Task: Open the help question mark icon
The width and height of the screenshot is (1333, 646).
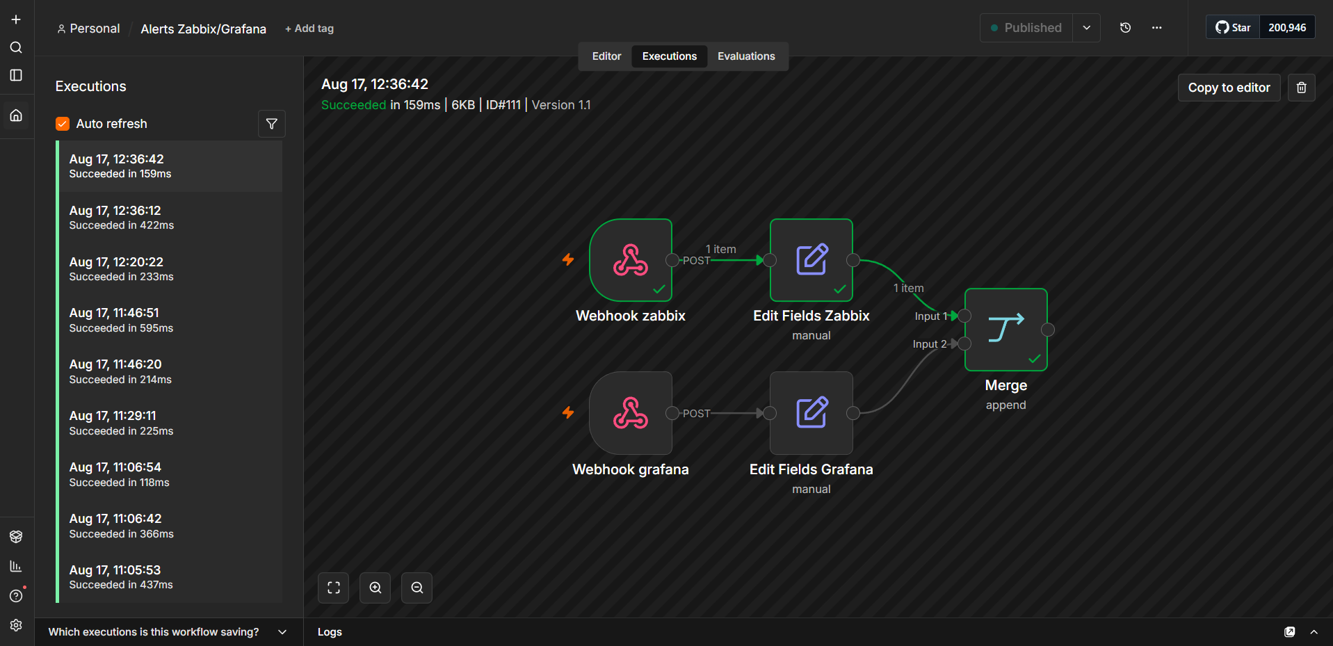Action: 16,596
